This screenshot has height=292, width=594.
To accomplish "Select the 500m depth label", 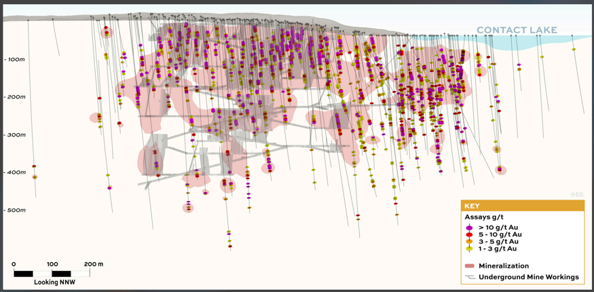I will (14, 211).
